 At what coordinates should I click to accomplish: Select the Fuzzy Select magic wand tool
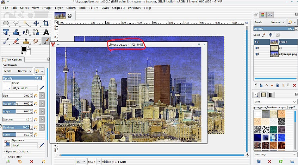[26, 23]
